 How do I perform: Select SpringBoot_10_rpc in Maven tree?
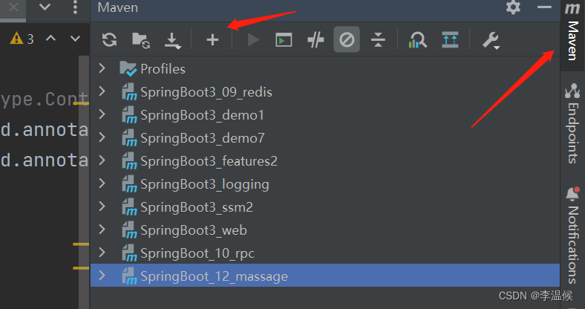tap(197, 254)
